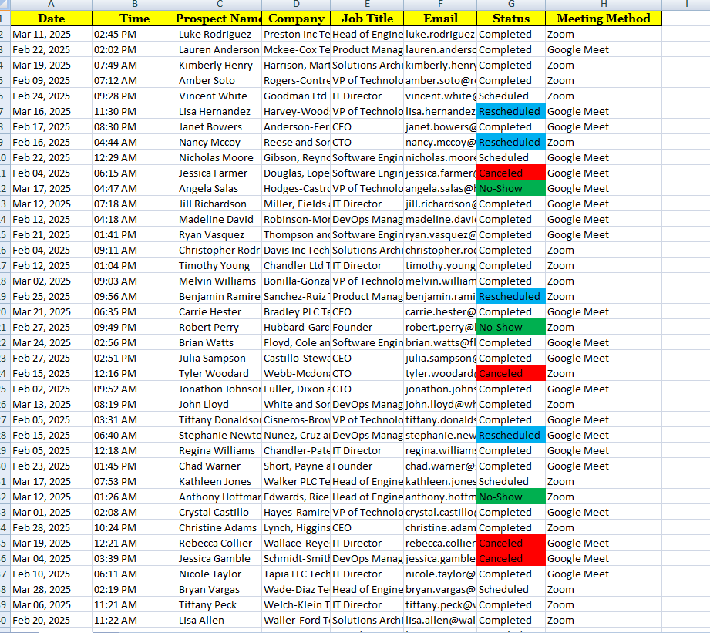Select the red Canceled status for Tyler Woodard
This screenshot has height=633, width=710.
pos(510,373)
